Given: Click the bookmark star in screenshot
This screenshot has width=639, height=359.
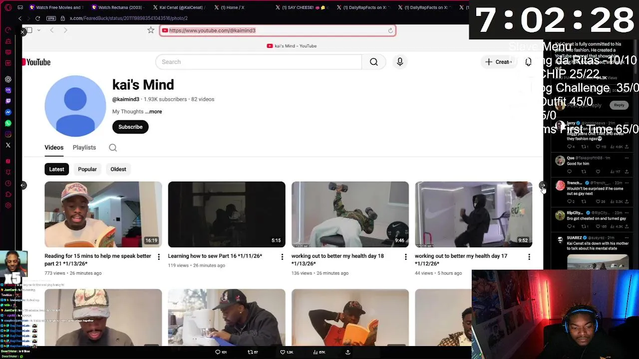Looking at the screenshot, I should 151,30.
